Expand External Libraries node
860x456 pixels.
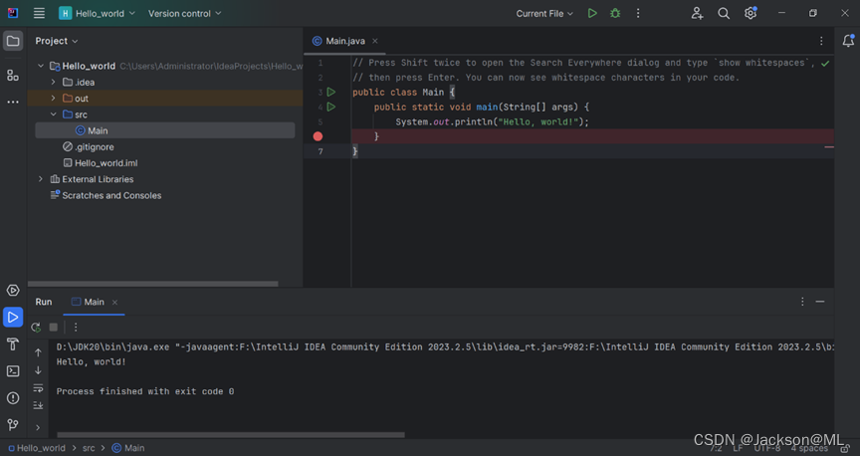pos(41,179)
